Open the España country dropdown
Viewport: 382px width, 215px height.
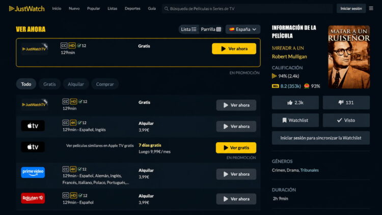pyautogui.click(x=243, y=29)
